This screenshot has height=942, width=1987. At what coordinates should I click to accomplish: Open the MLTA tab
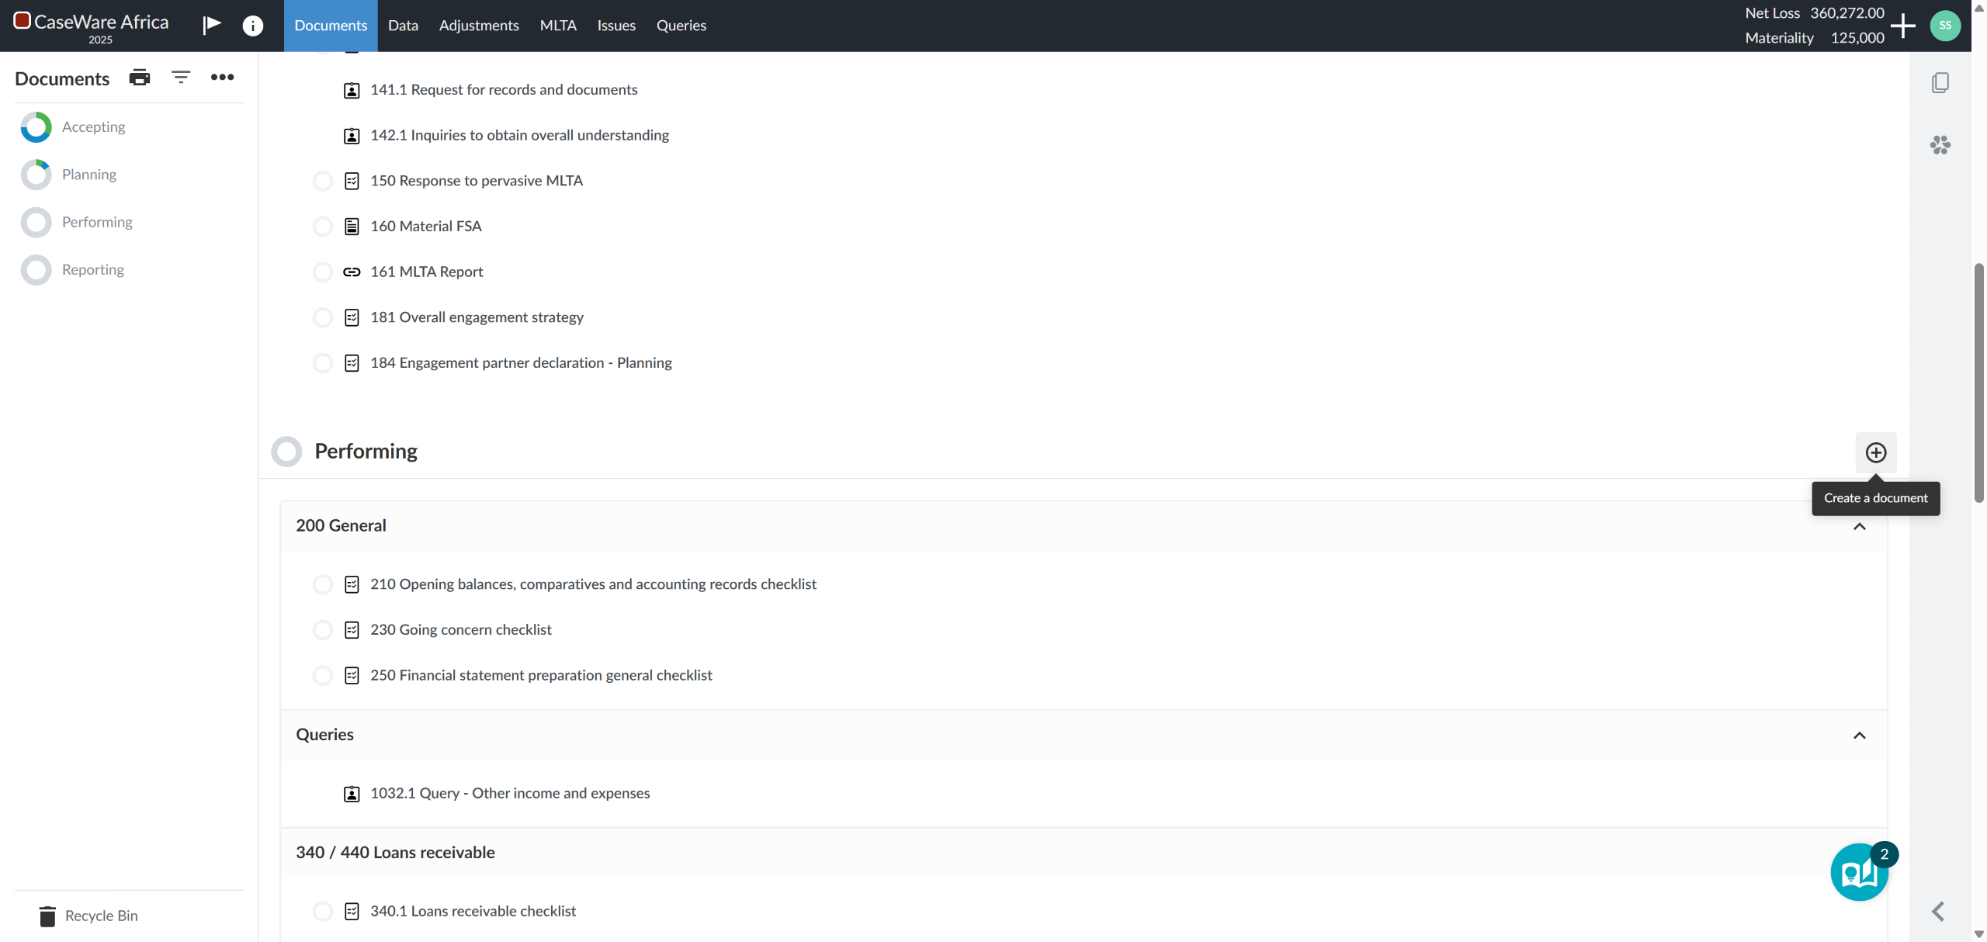pos(558,26)
